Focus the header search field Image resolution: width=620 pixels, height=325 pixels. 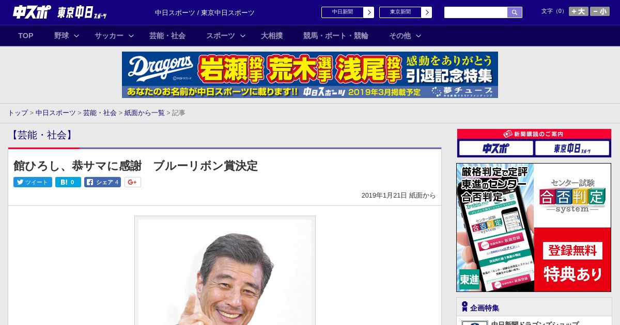click(x=476, y=12)
